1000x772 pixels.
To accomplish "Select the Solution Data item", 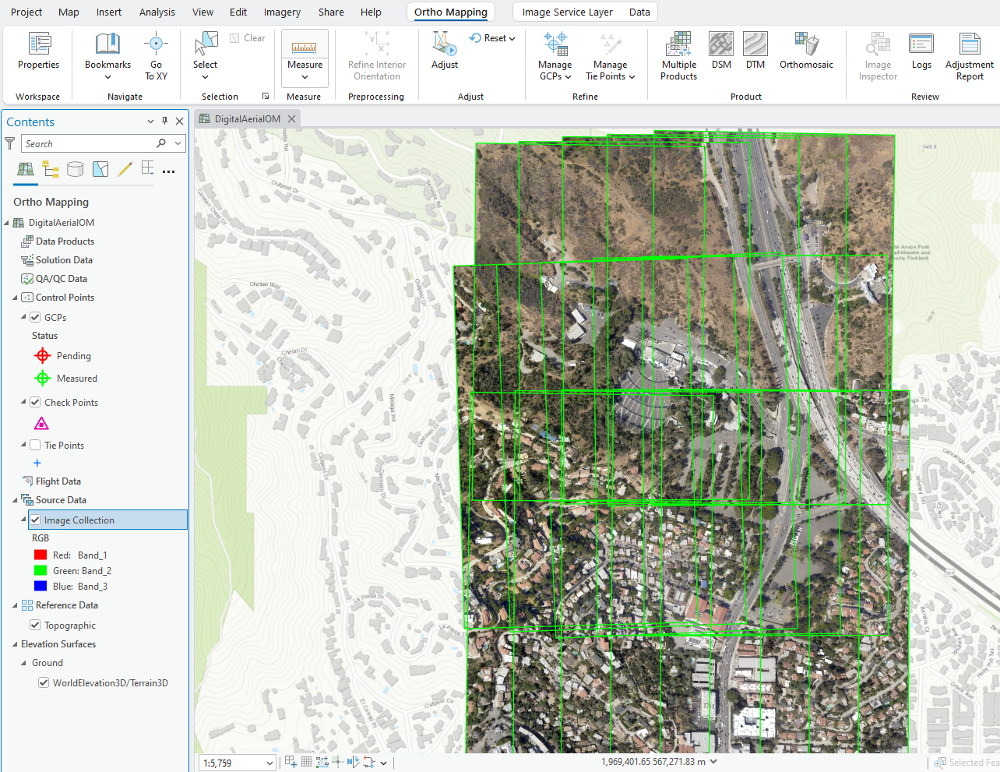I will pyautogui.click(x=64, y=260).
